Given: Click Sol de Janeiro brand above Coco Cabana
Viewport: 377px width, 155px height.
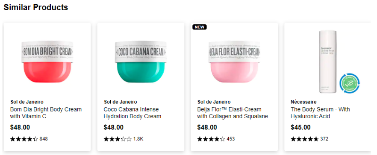Looking at the screenshot, I should [121, 102].
